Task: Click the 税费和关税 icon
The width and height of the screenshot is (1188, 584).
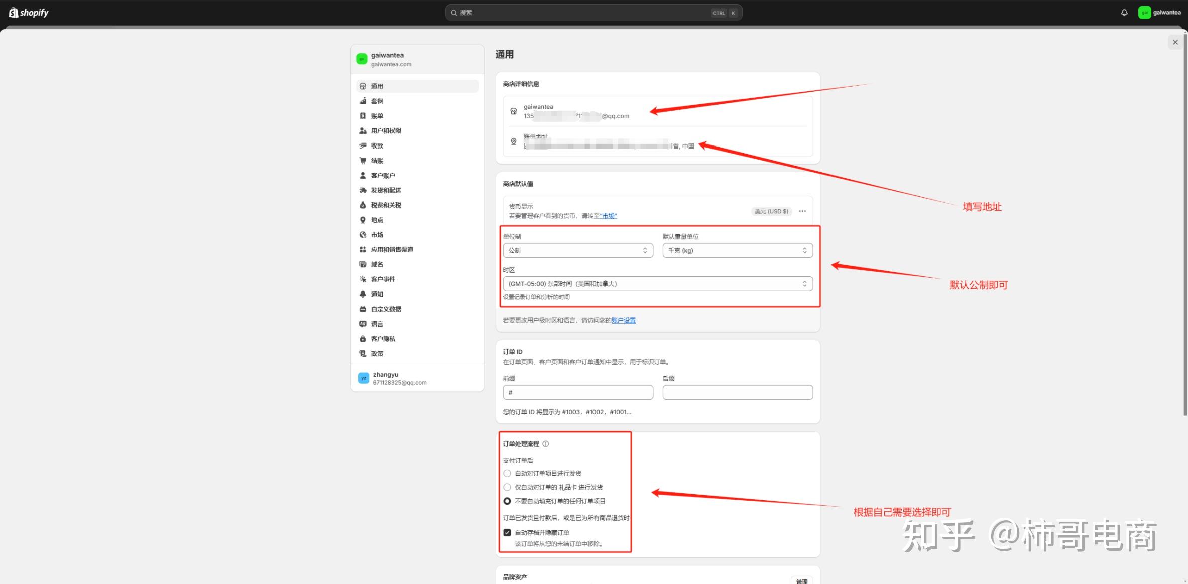Action: [x=363, y=205]
